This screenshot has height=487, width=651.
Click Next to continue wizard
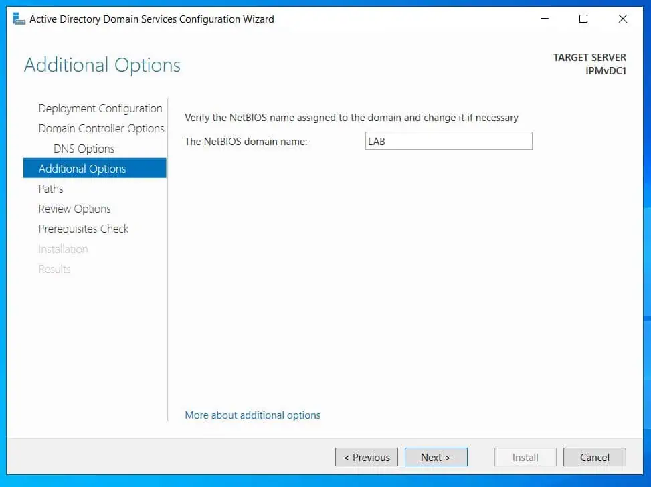click(x=436, y=457)
